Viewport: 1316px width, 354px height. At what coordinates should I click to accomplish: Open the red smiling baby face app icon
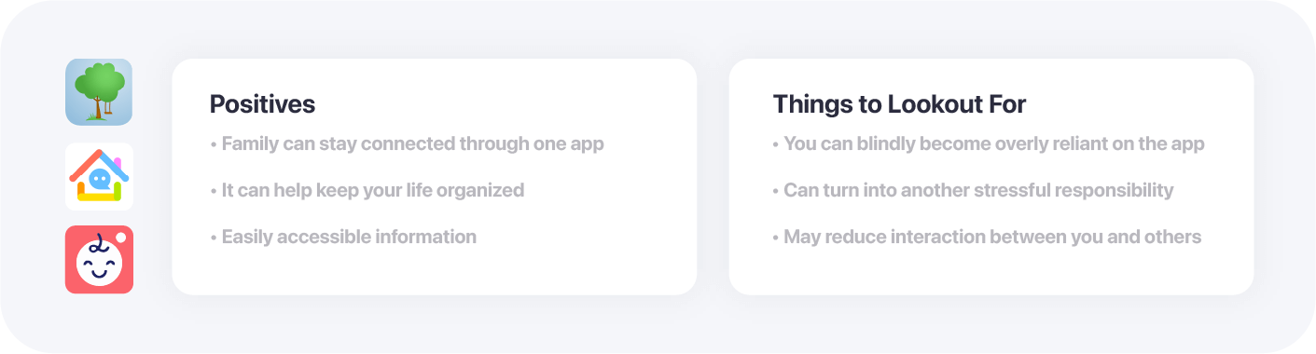(99, 260)
